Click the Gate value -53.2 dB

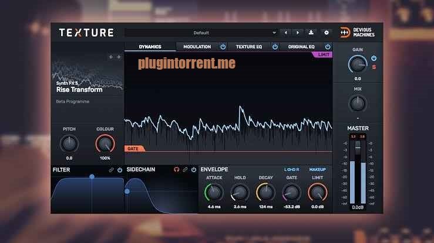click(x=291, y=207)
